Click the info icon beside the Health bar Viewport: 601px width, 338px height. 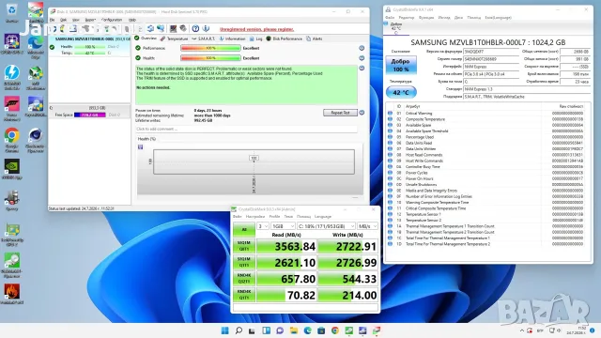pos(362,58)
